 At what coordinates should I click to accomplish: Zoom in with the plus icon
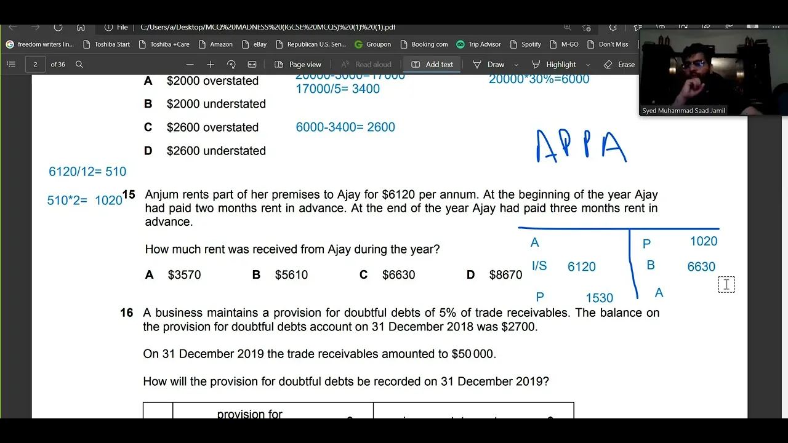(x=211, y=64)
